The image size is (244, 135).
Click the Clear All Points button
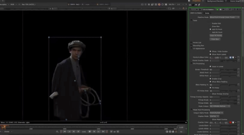tap(216, 36)
